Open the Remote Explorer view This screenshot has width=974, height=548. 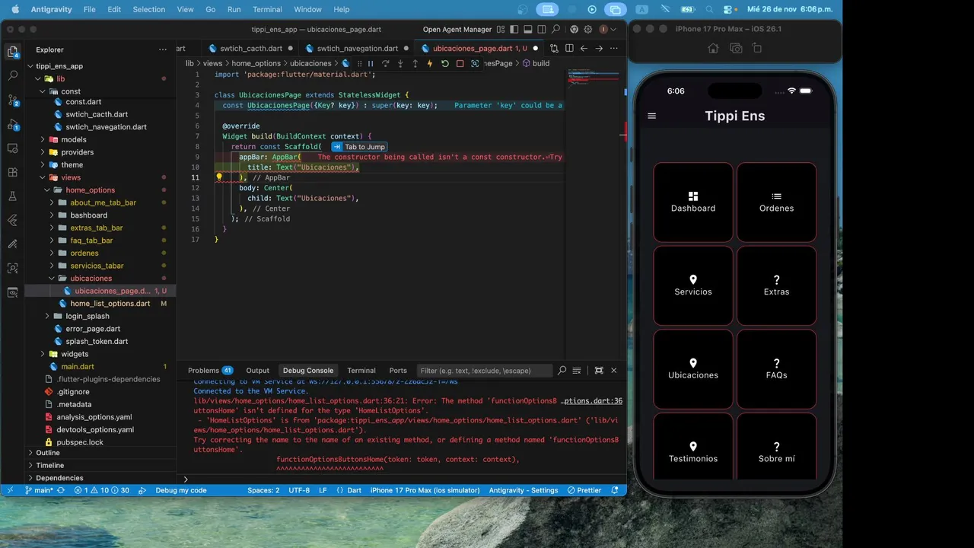click(x=13, y=148)
